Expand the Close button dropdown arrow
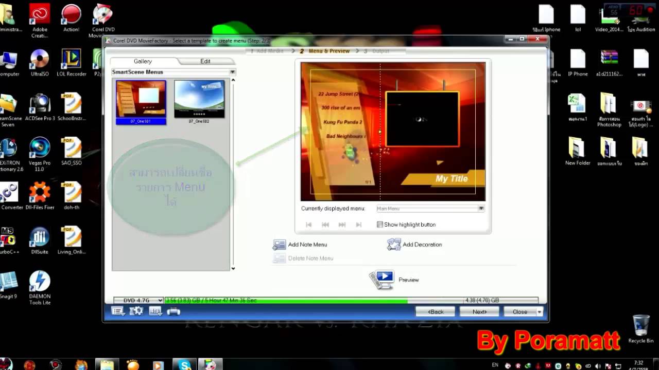Screen dimensions: 659x370 (540, 311)
